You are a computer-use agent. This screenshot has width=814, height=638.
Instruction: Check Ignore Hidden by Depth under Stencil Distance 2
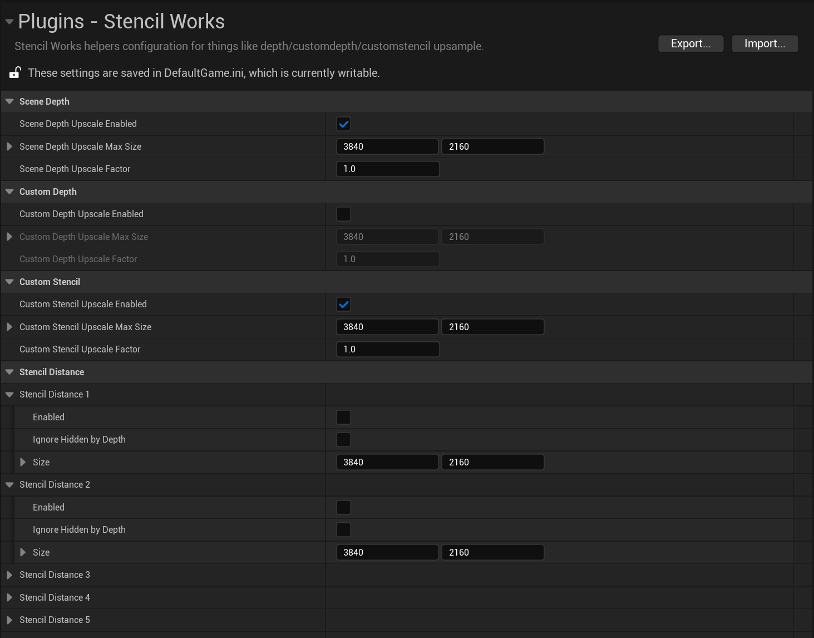point(343,529)
